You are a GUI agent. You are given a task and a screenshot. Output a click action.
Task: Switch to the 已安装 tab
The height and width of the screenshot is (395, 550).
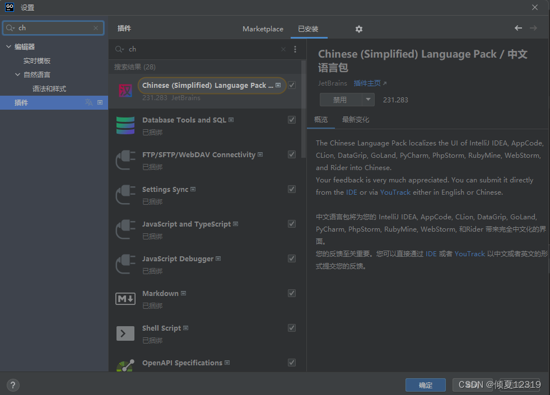(x=308, y=29)
